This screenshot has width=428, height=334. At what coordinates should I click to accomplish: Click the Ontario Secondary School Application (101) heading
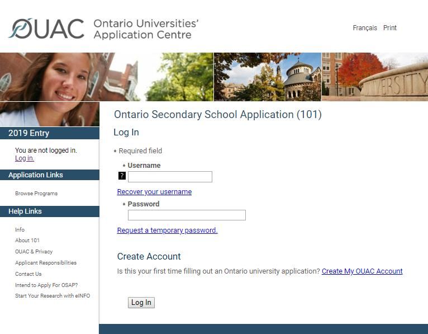click(x=218, y=115)
